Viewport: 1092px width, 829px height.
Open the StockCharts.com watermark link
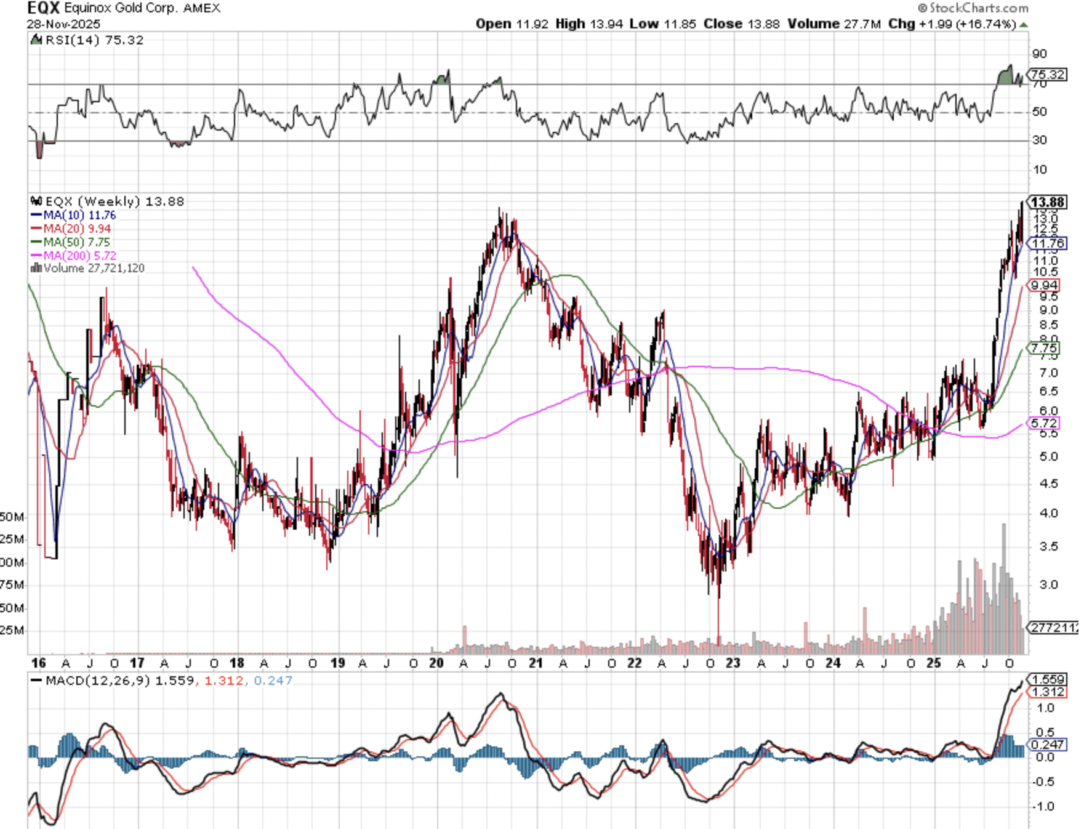click(x=973, y=8)
